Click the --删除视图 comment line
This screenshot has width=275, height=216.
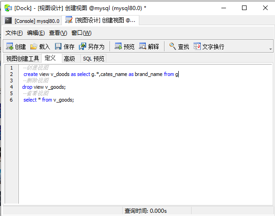(36, 81)
